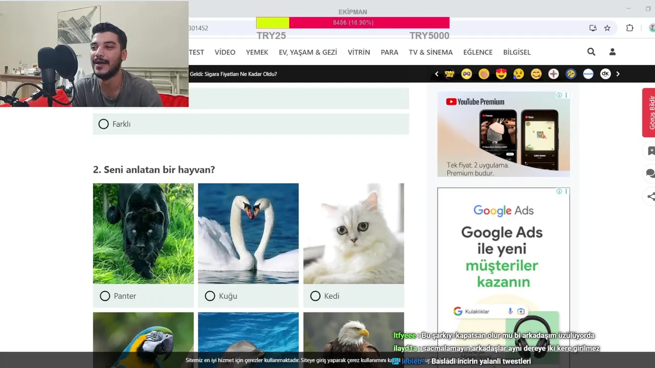Click the browser address bar URL text
The width and height of the screenshot is (655, 368).
coord(199,28)
